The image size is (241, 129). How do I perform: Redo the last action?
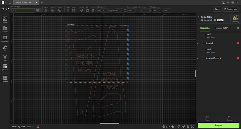tap(7, 9)
